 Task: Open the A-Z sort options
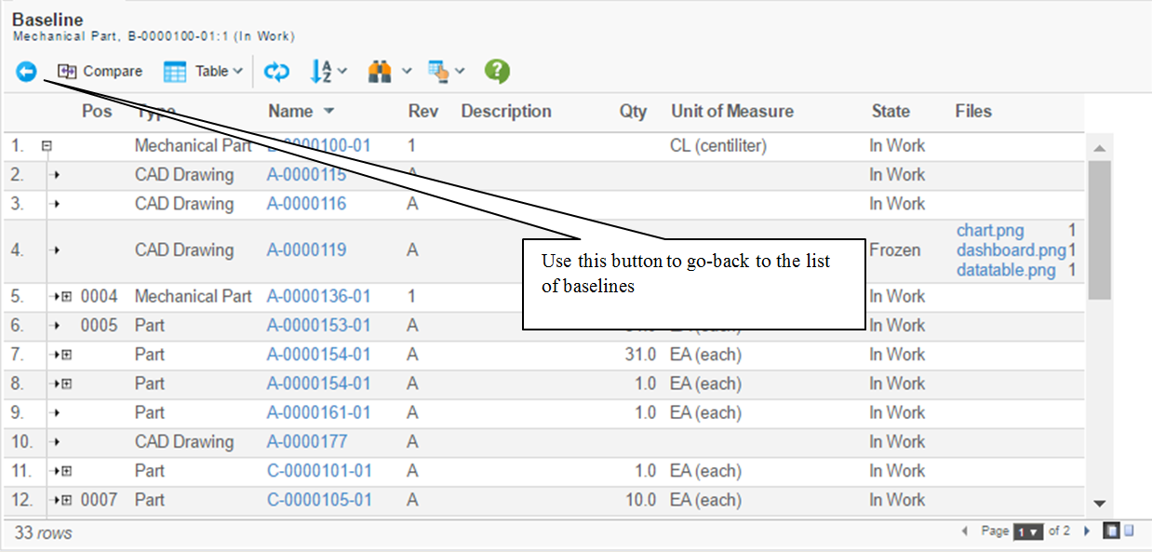pyautogui.click(x=328, y=72)
